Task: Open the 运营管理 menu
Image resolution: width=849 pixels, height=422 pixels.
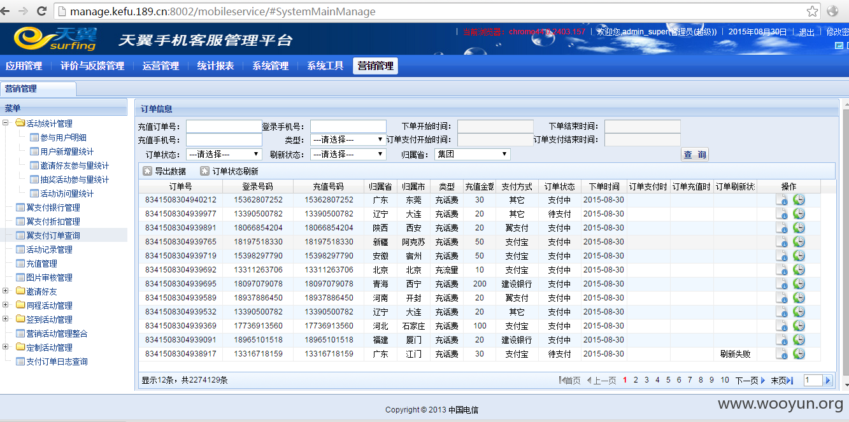Action: [161, 66]
